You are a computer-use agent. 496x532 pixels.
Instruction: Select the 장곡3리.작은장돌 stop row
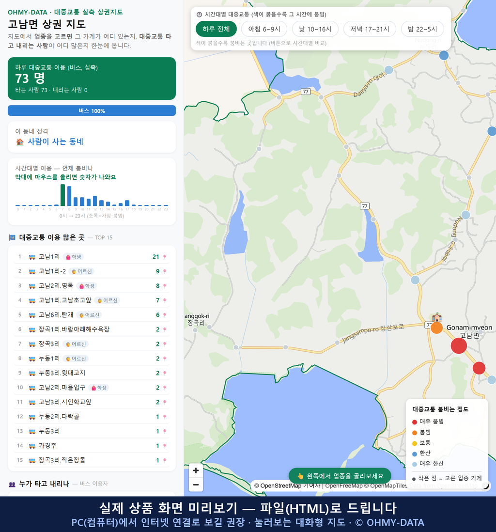point(92,460)
